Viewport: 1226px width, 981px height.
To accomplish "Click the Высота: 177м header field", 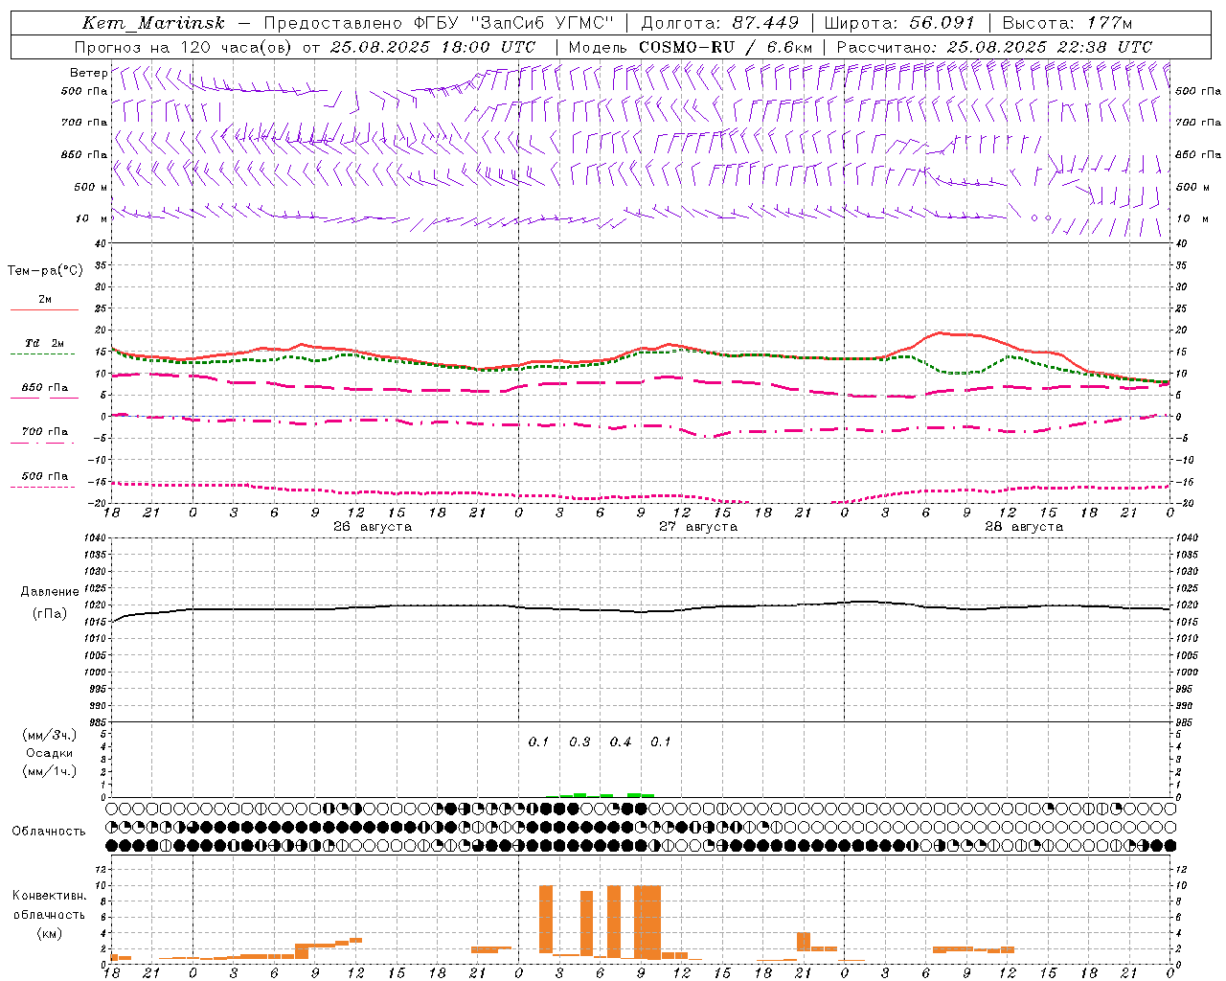I will [1067, 23].
